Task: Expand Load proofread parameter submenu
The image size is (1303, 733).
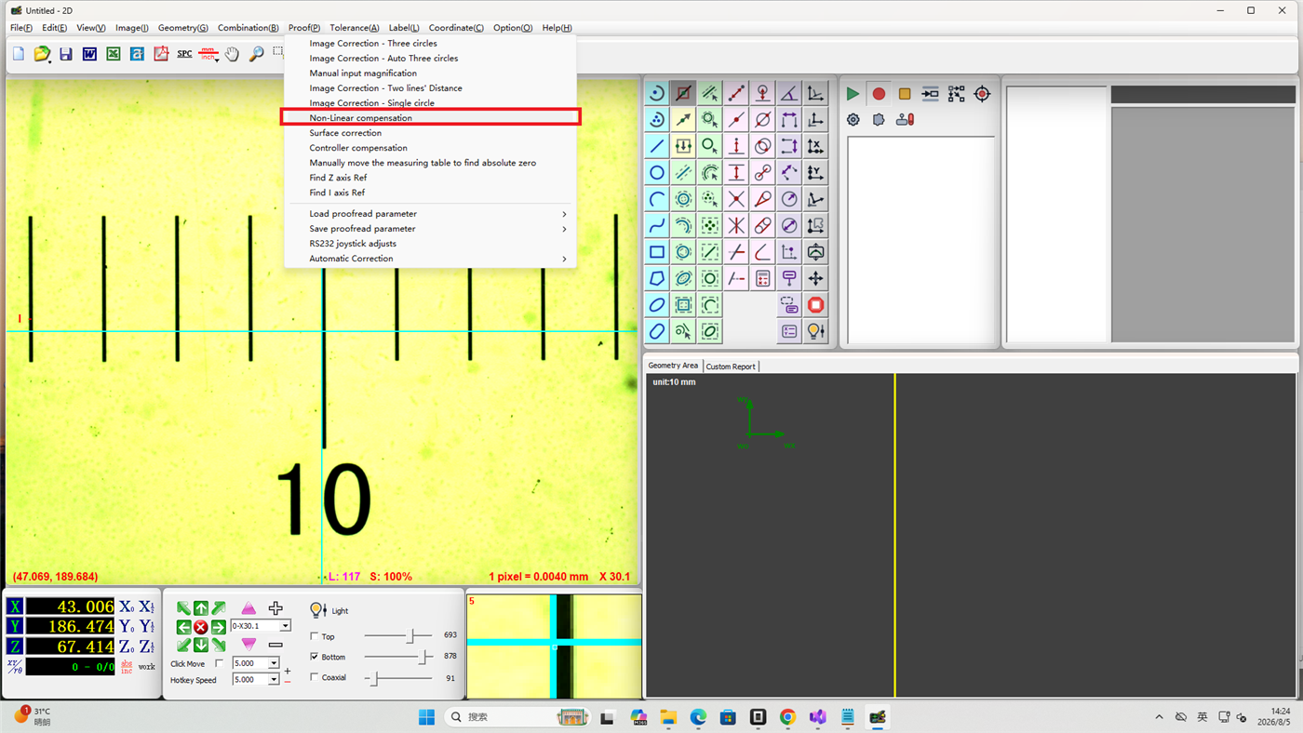Action: click(430, 214)
